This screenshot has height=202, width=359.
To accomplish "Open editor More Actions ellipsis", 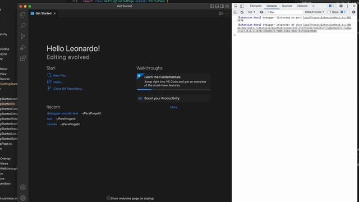I will 227,13.
